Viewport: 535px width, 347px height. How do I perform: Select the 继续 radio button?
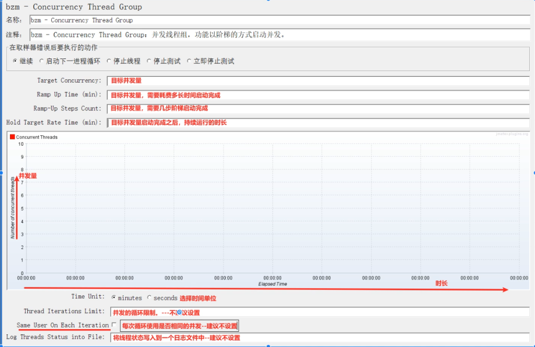click(x=15, y=61)
